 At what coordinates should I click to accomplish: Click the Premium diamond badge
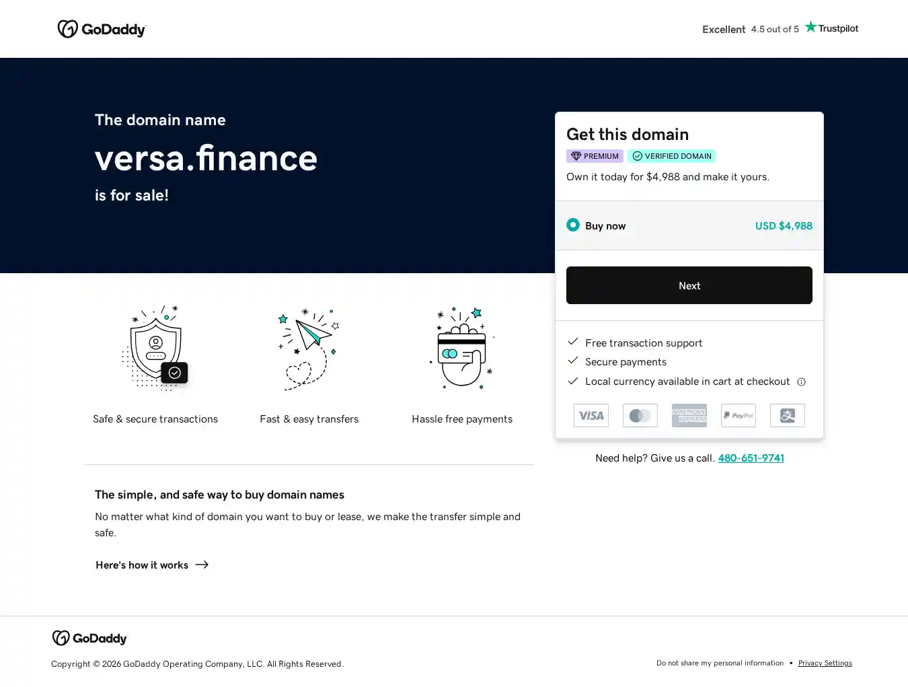pos(595,156)
